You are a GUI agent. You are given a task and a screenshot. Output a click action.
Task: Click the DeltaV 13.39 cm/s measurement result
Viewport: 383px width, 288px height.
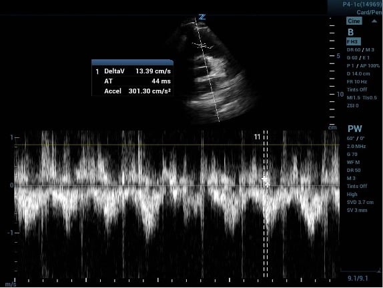pos(137,71)
